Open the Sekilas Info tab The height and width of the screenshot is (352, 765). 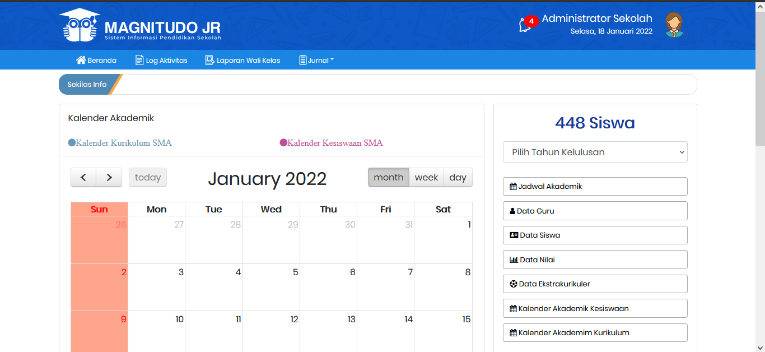(87, 85)
